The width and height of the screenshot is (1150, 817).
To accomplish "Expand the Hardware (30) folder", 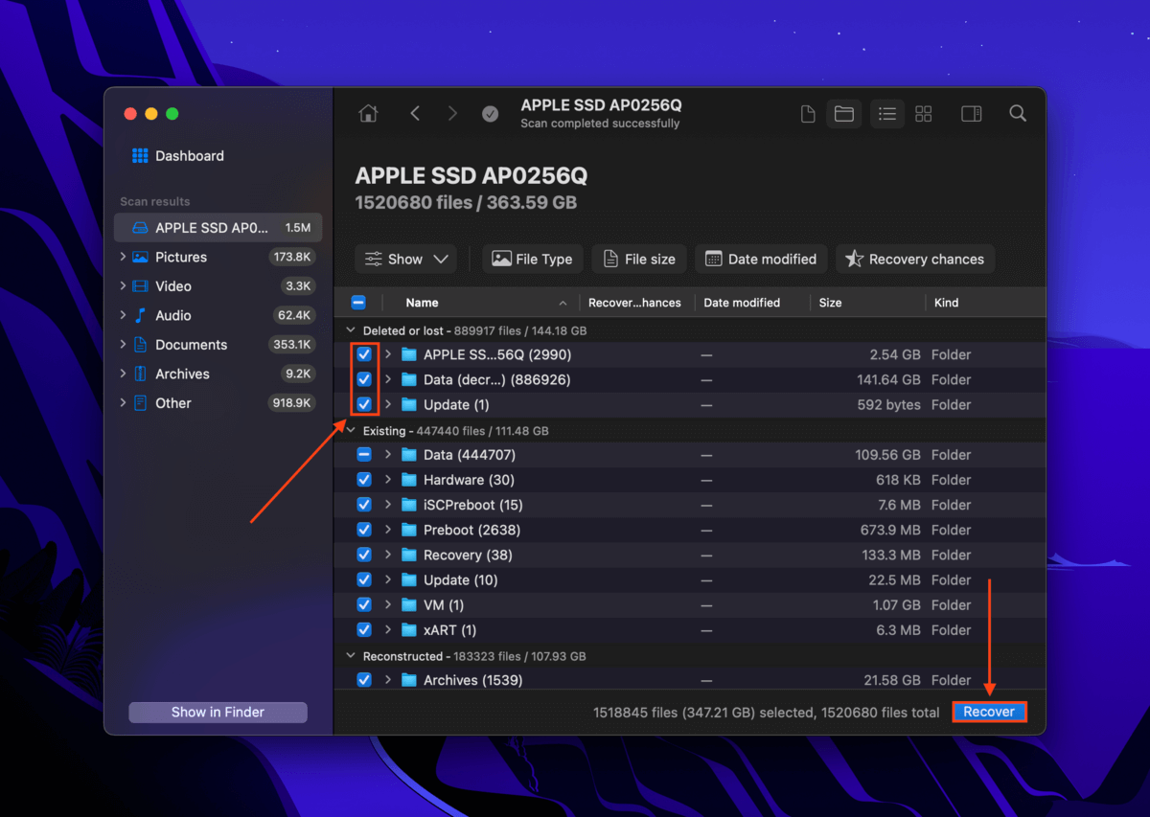I will (388, 480).
